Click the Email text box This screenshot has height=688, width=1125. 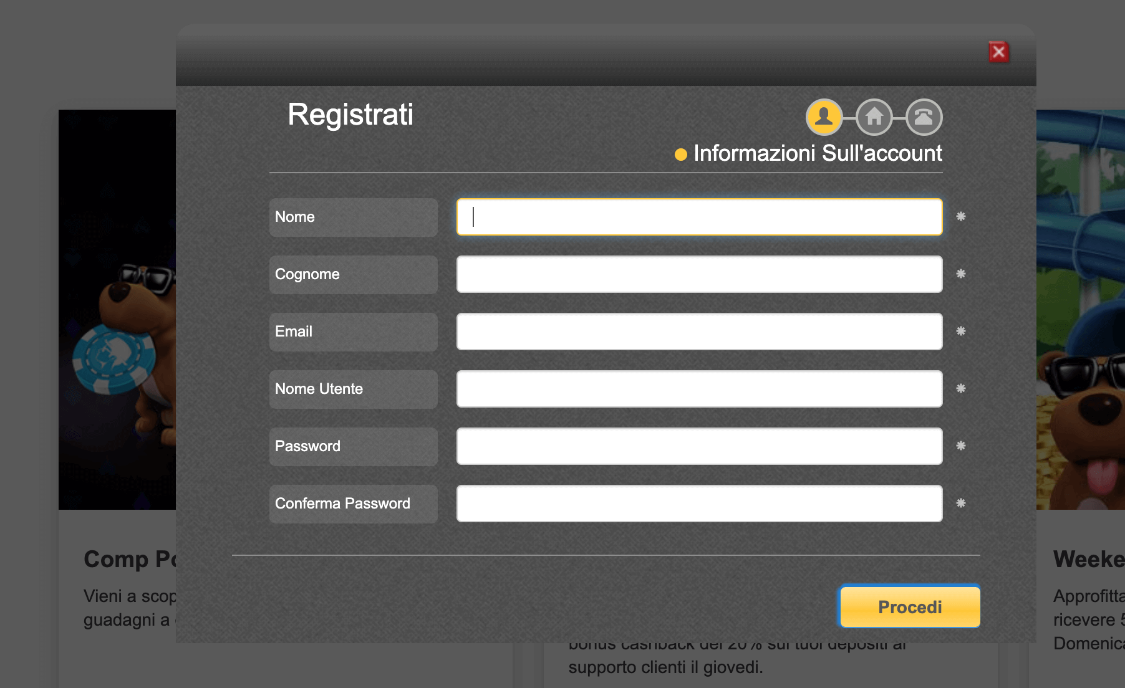click(698, 332)
